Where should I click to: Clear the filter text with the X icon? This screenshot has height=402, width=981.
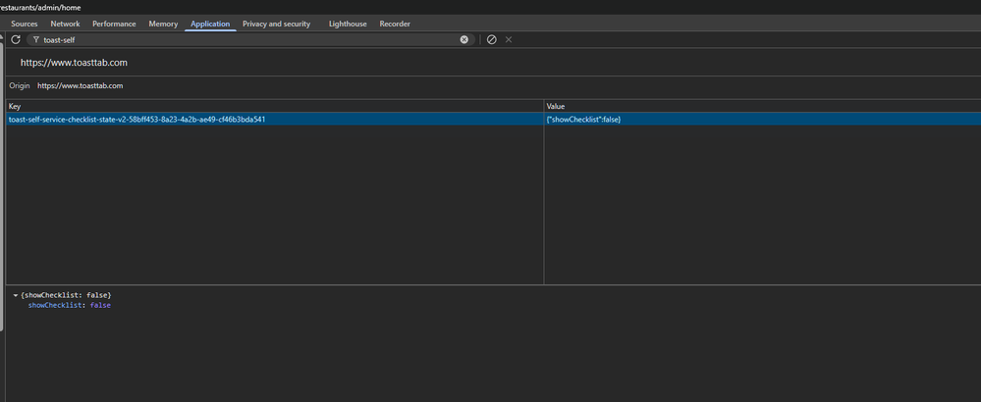click(464, 40)
